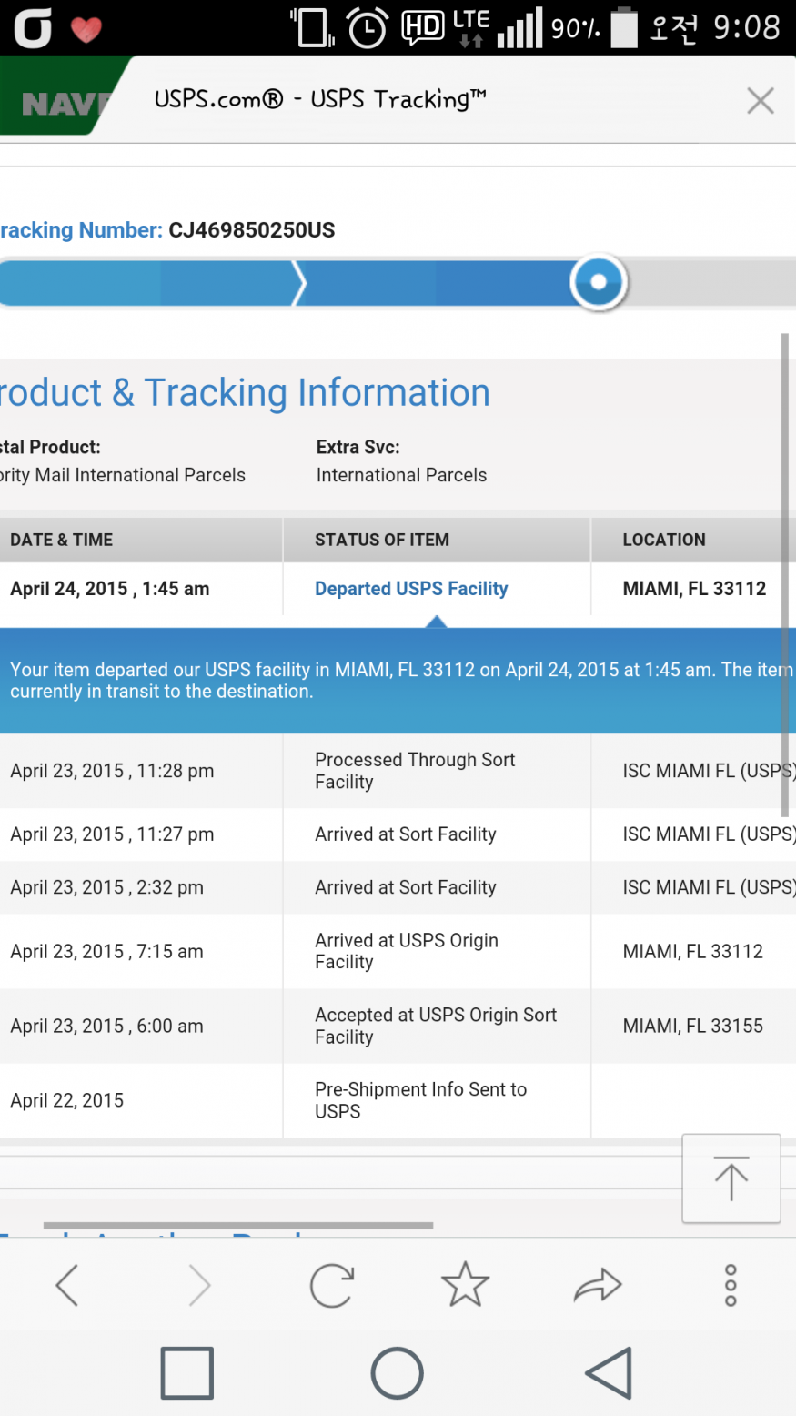Tap the browser back arrow
The image size is (796, 1416).
[x=67, y=1285]
